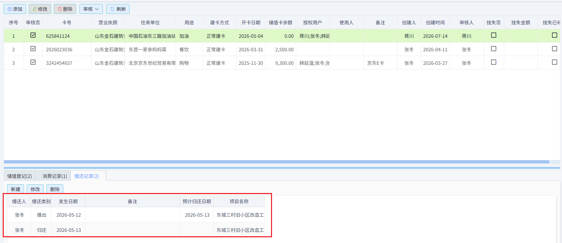The height and width of the screenshot is (243, 562).
Task: Toggle 审核否 checkbox for card 625841124
Action: 33,35
